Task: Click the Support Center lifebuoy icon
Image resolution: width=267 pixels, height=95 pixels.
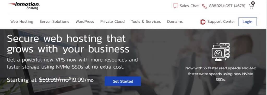Action: tap(203, 22)
